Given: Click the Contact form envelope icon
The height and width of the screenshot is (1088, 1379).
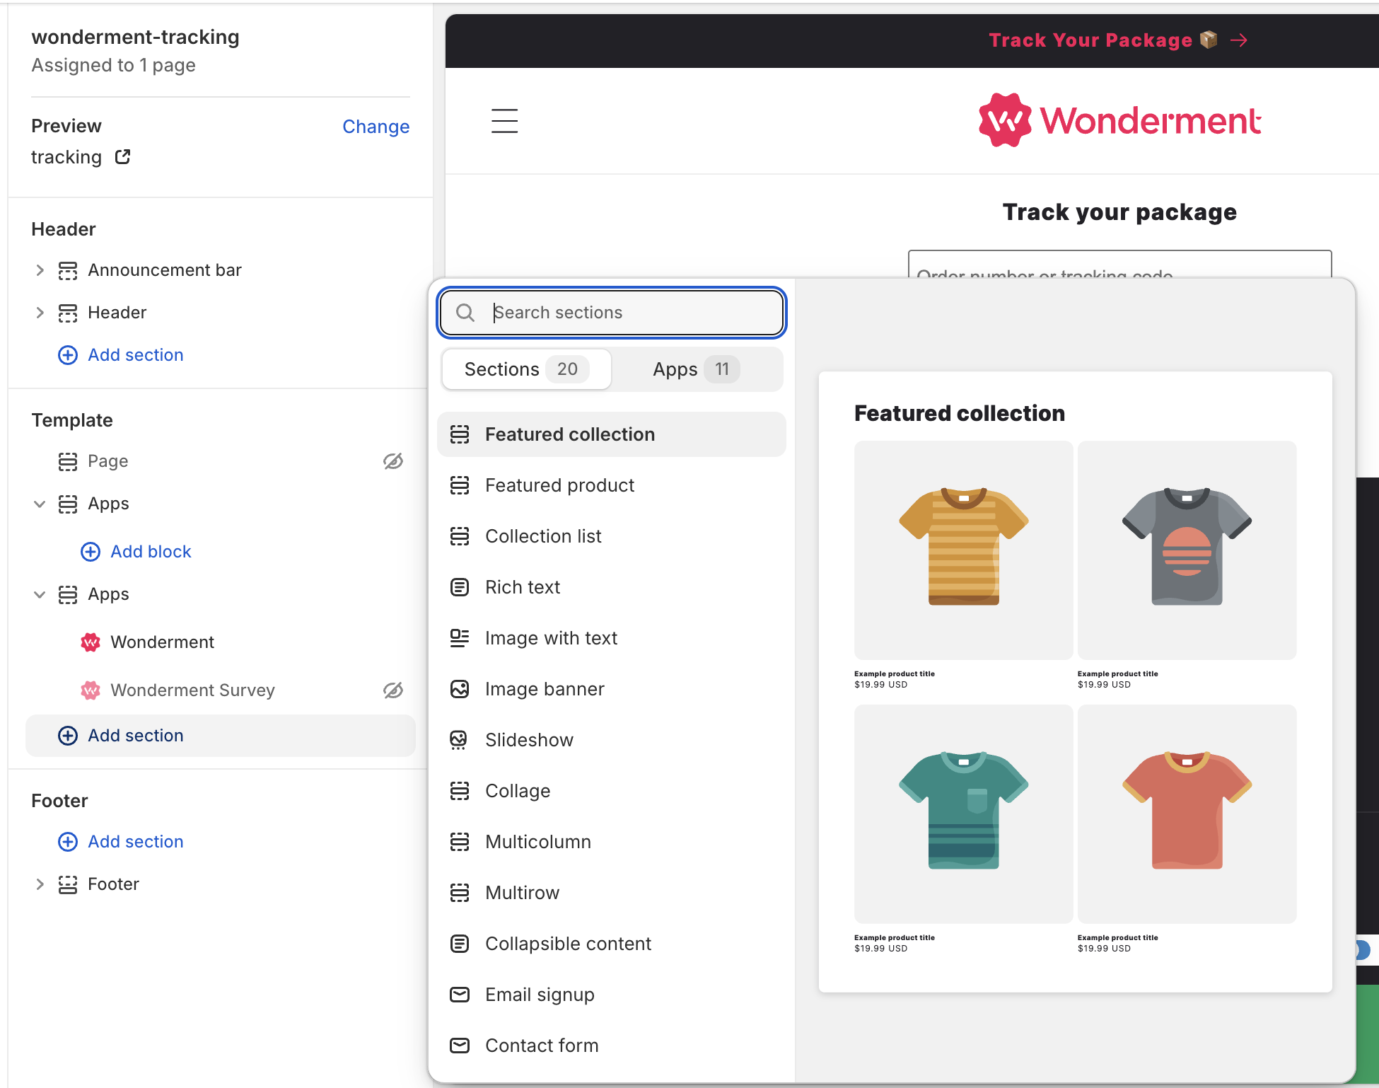Looking at the screenshot, I should 460,1046.
